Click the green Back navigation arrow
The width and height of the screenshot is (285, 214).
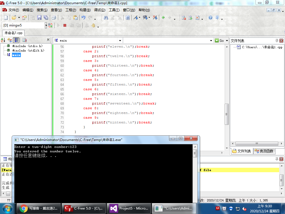tap(163, 18)
